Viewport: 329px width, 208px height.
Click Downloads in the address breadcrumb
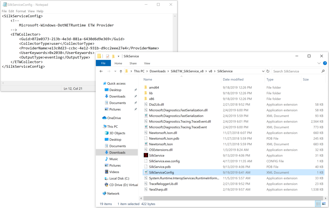click(158, 71)
